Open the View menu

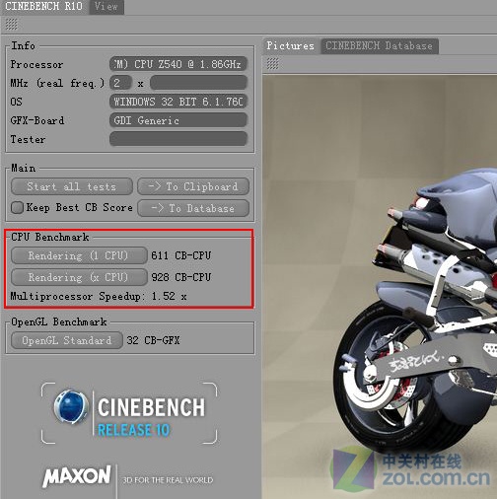(x=106, y=7)
